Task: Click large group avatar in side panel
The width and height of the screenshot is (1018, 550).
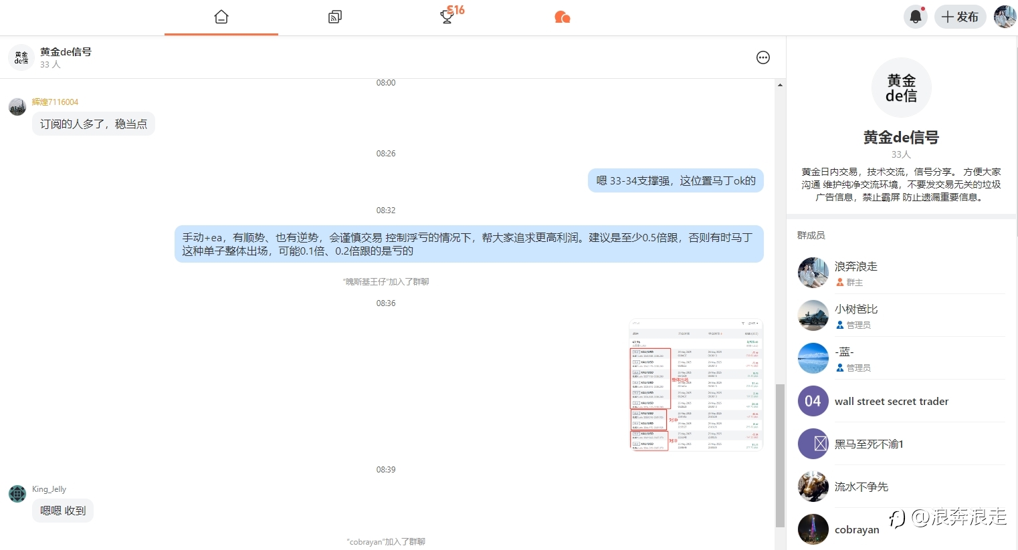Action: pos(901,88)
